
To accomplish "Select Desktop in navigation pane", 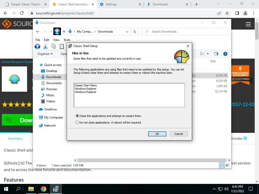I will 49,71.
